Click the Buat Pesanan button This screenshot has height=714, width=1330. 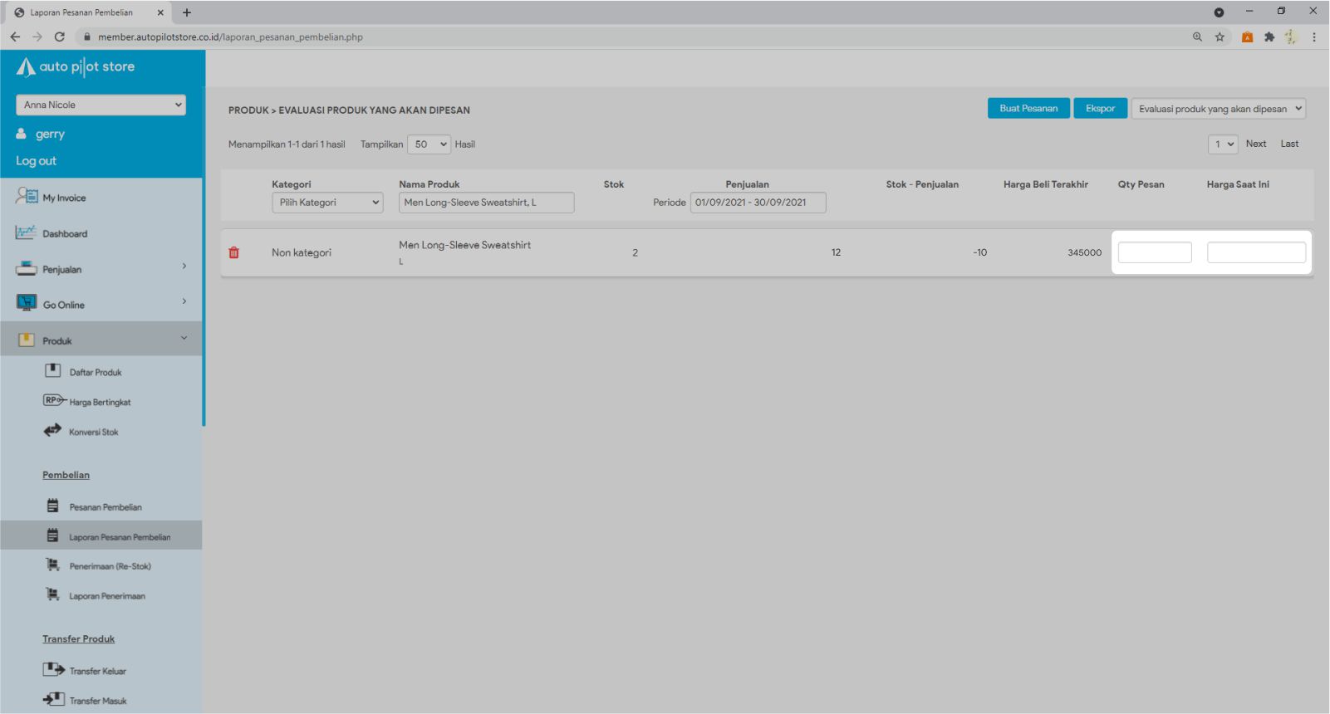point(1028,109)
